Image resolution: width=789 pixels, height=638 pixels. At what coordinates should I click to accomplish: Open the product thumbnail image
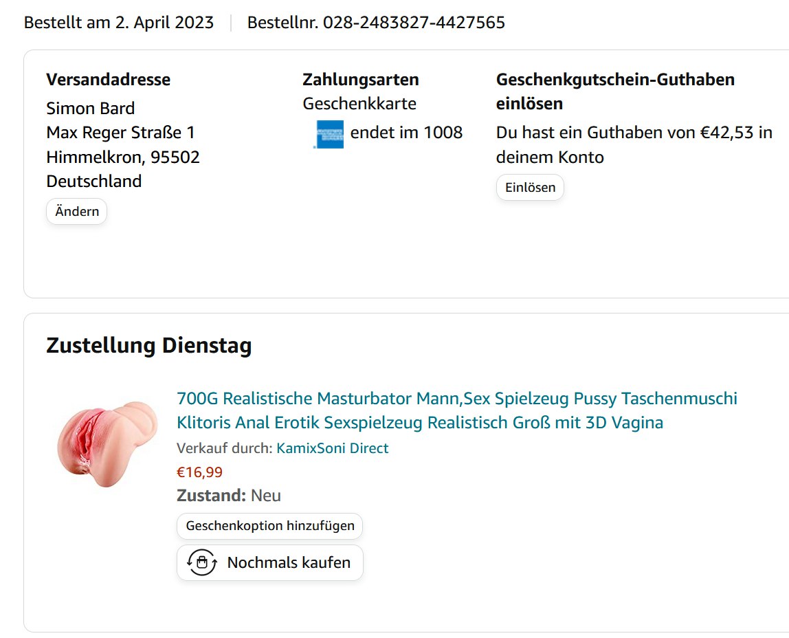click(107, 443)
